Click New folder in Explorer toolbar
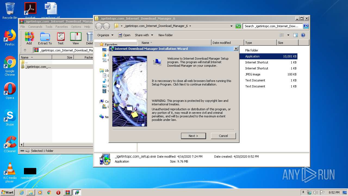This screenshot has height=196, width=348. tap(166, 35)
